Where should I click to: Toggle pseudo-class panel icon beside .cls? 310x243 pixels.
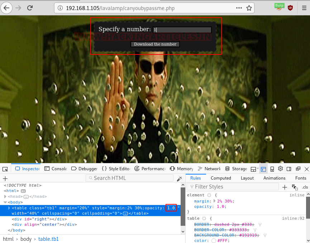point(295,187)
